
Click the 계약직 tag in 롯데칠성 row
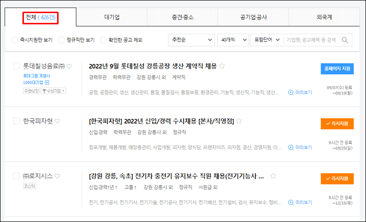pyautogui.click(x=179, y=77)
